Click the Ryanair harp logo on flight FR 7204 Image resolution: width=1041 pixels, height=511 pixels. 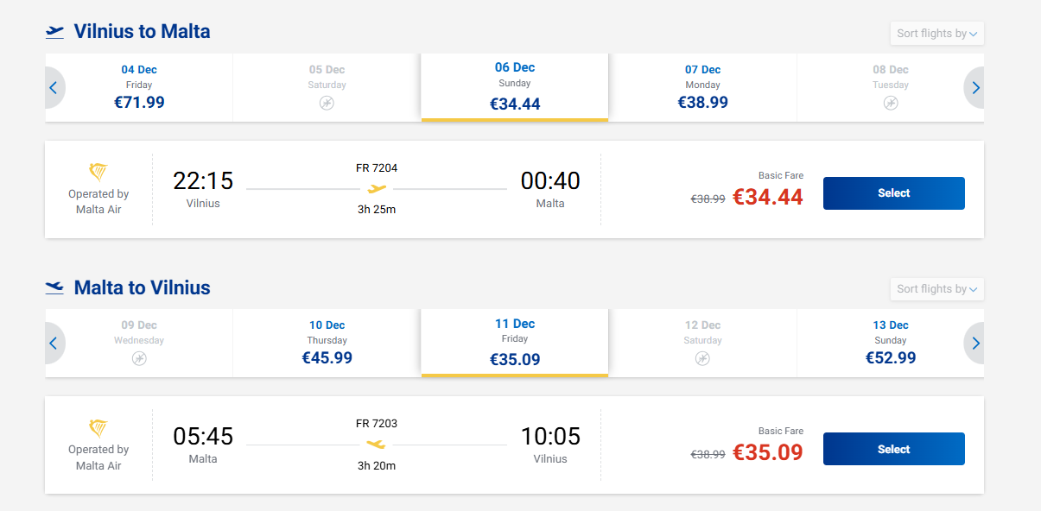click(98, 172)
